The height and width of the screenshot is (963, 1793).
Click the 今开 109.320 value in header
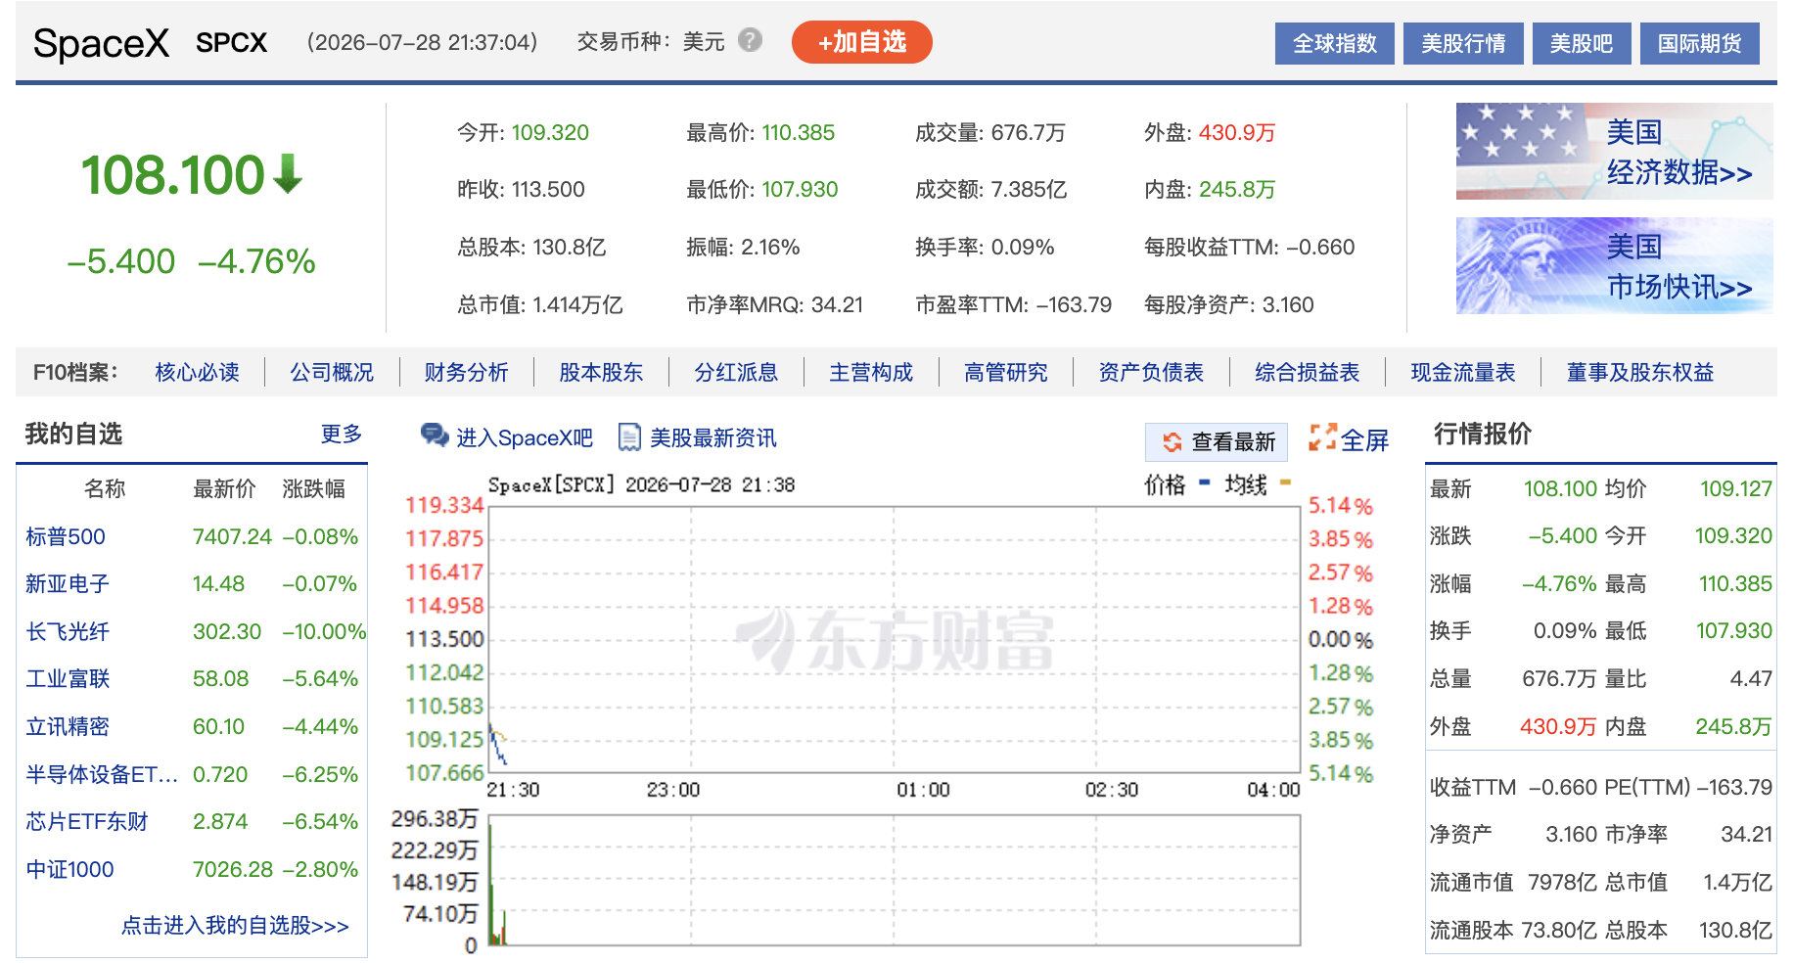click(x=550, y=132)
